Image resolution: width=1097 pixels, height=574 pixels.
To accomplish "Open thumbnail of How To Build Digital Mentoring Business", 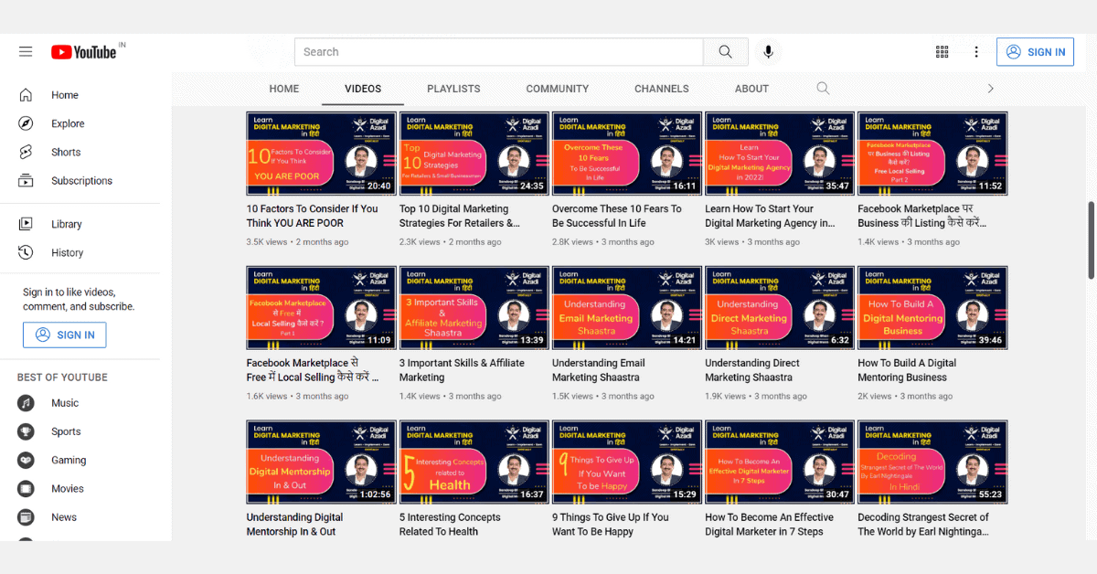I will pyautogui.click(x=932, y=308).
